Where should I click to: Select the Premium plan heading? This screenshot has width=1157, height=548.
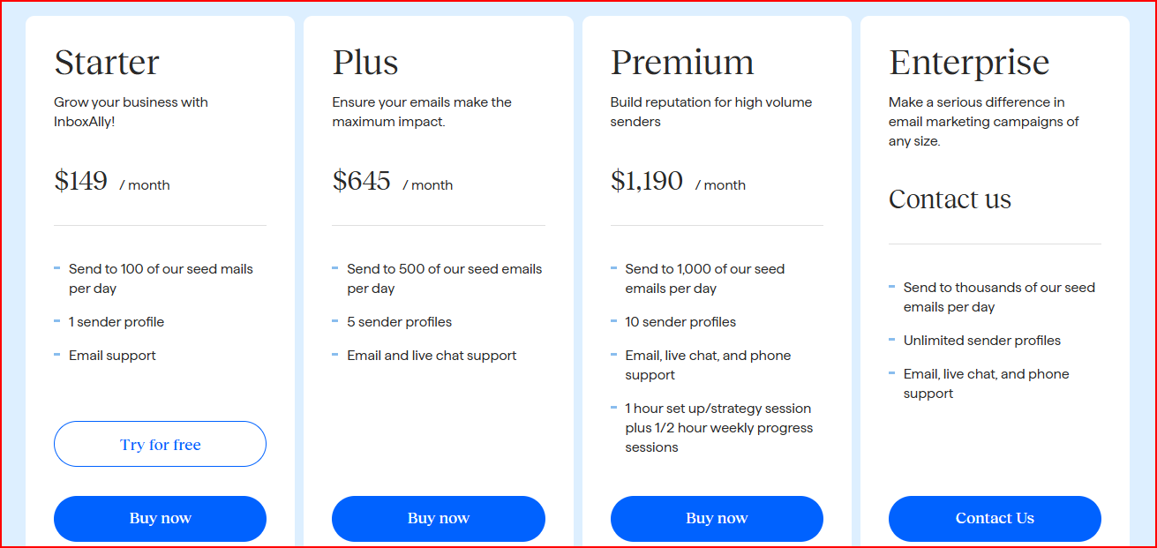click(681, 62)
